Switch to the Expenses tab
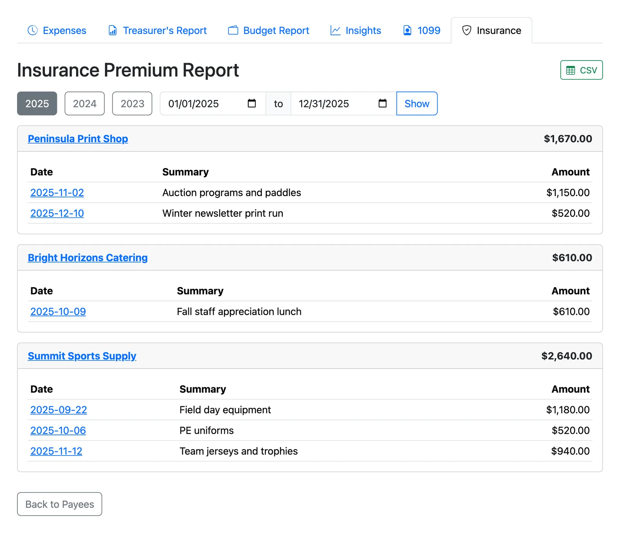This screenshot has width=620, height=533. coord(57,30)
